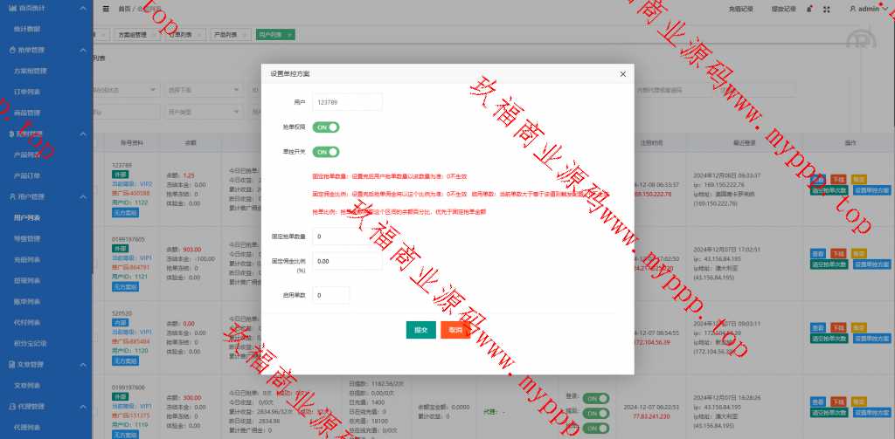Close the 方案组管理 tab via its X icon

[154, 35]
